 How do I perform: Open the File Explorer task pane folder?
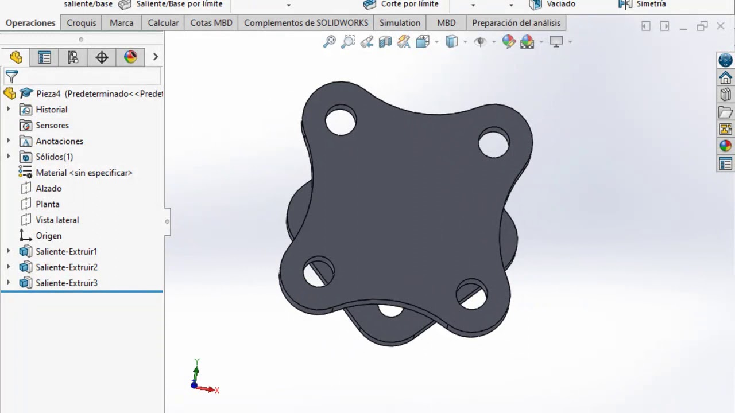click(725, 112)
